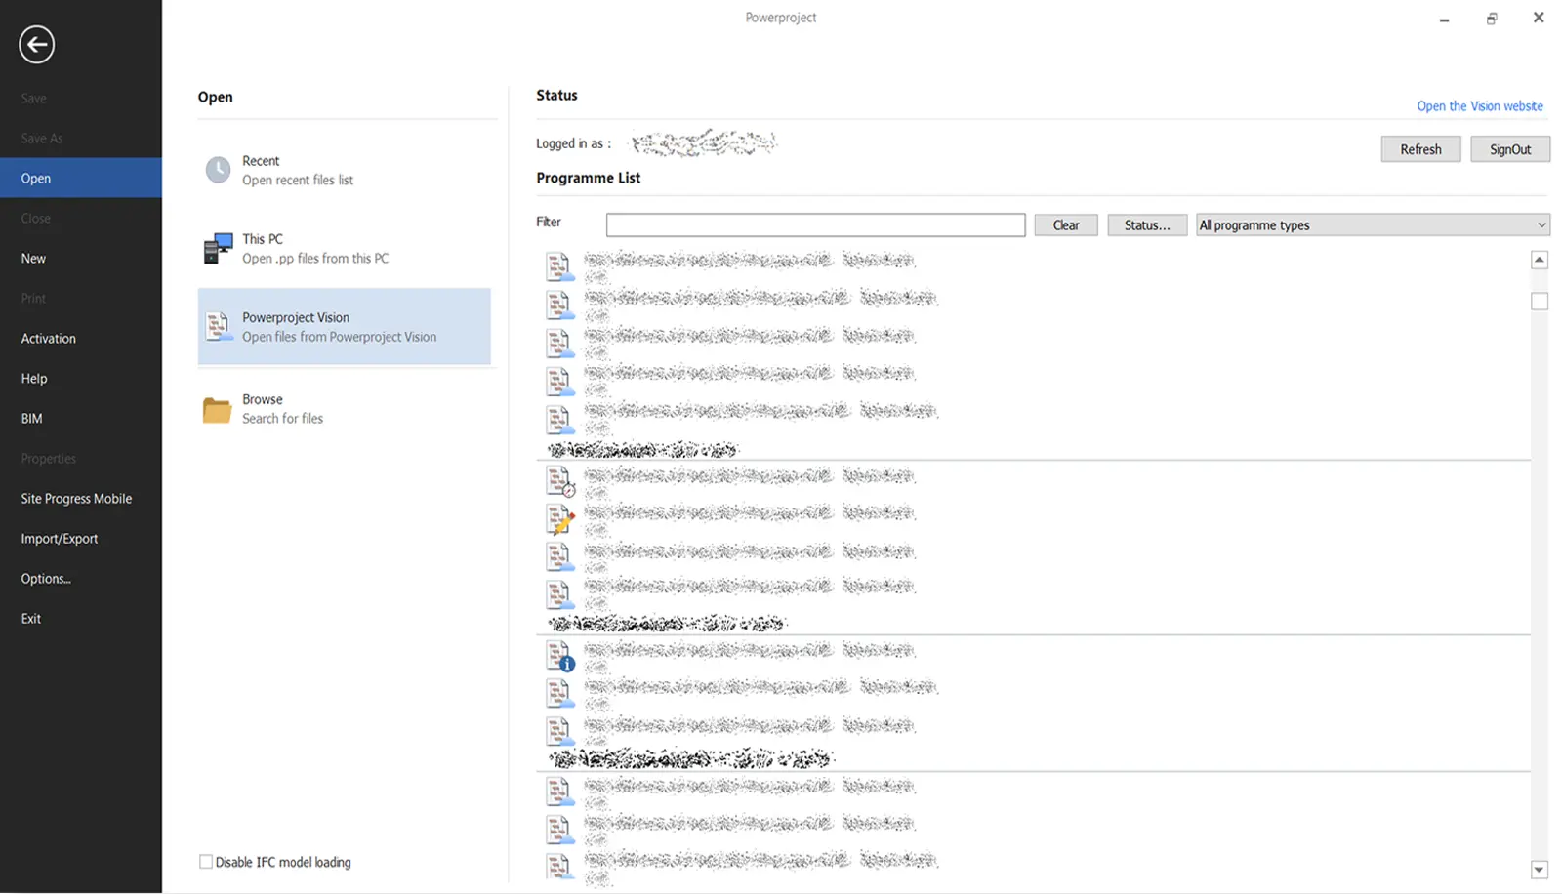Open the Import/Export menu
Image resolution: width=1562 pixels, height=894 pixels.
coord(60,539)
